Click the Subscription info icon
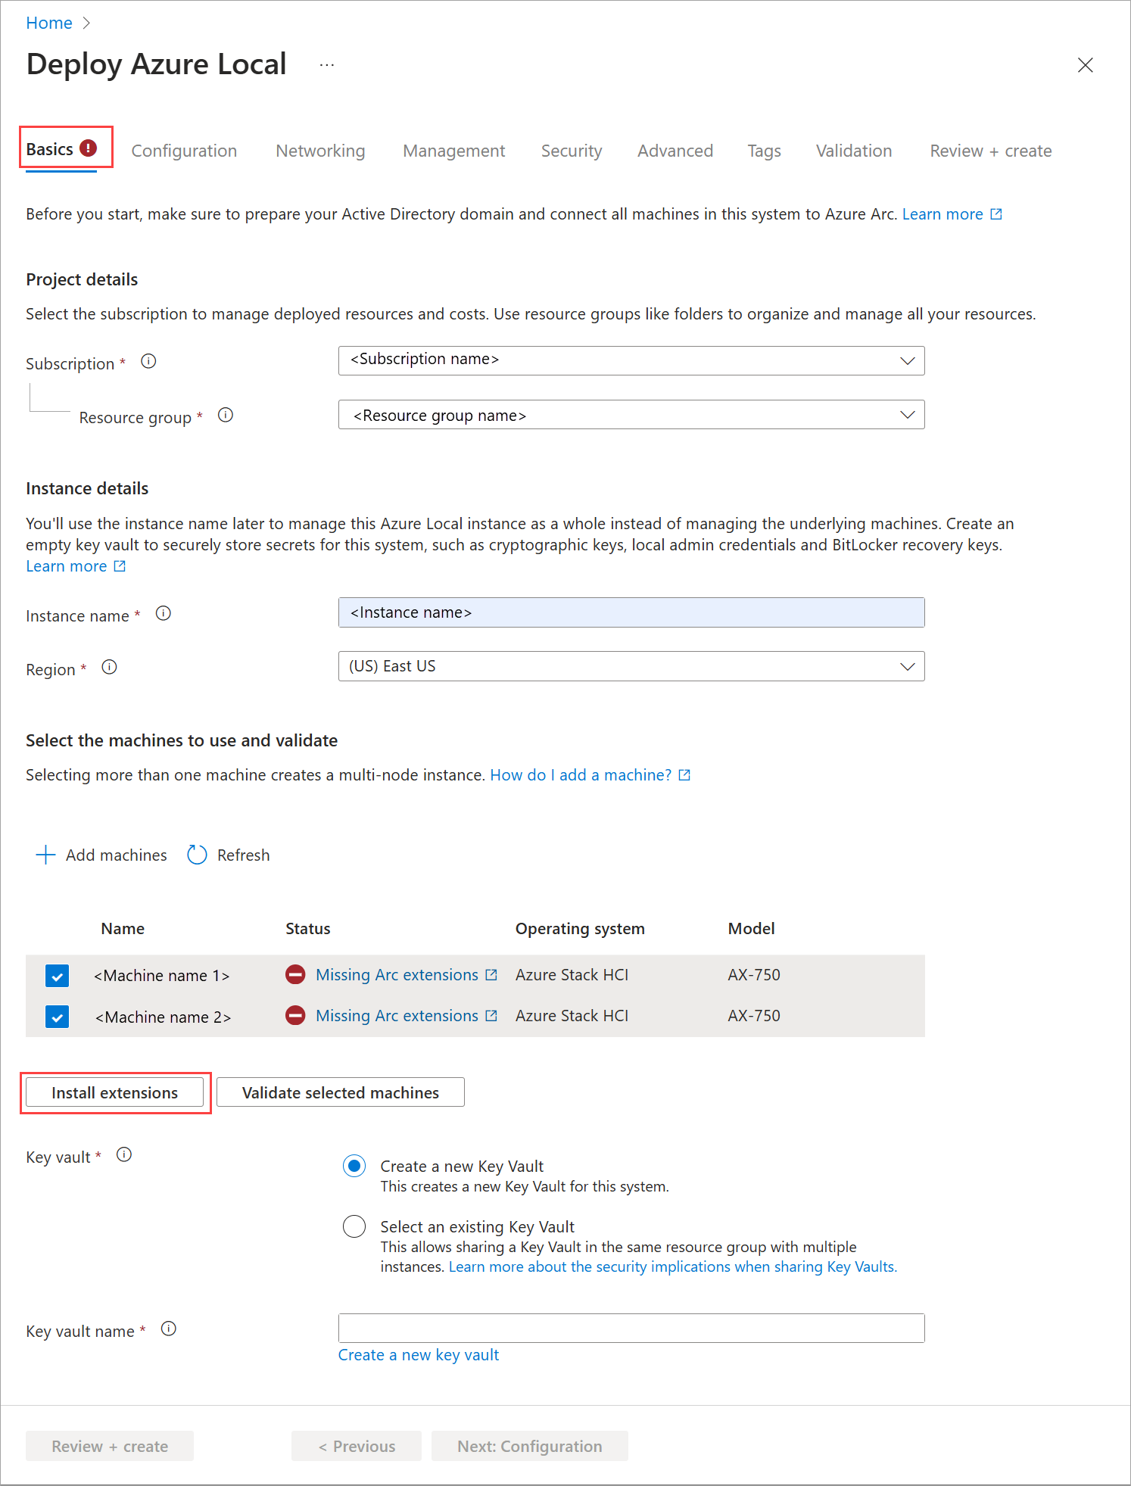This screenshot has width=1131, height=1486. 148,362
